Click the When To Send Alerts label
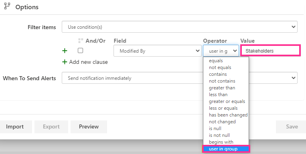This screenshot has width=306, height=154. point(29,78)
